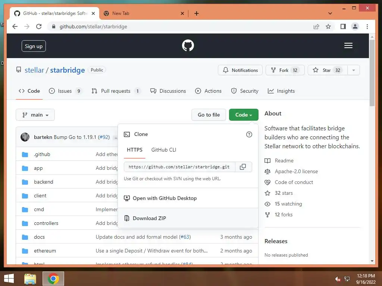This screenshot has height=286, width=382.
Task: Click the page vertical scrollbar thumb
Action: (372, 73)
